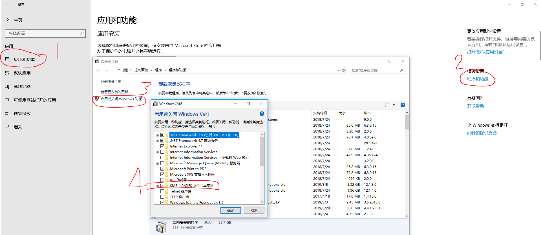This screenshot has width=541, height=235.
Task: Click 控制面板 breadcrumb item
Action: point(141,70)
